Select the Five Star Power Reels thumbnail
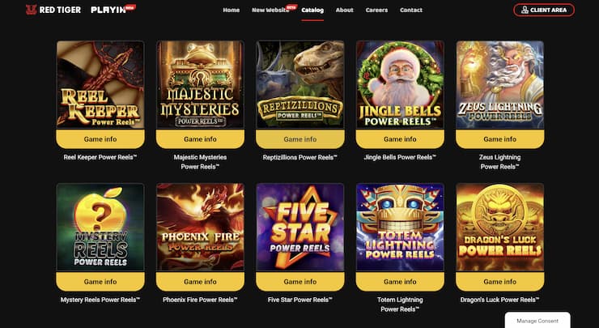The height and width of the screenshot is (328, 599). tap(299, 227)
